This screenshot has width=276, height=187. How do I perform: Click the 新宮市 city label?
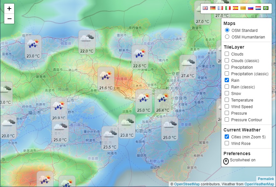click(192, 168)
